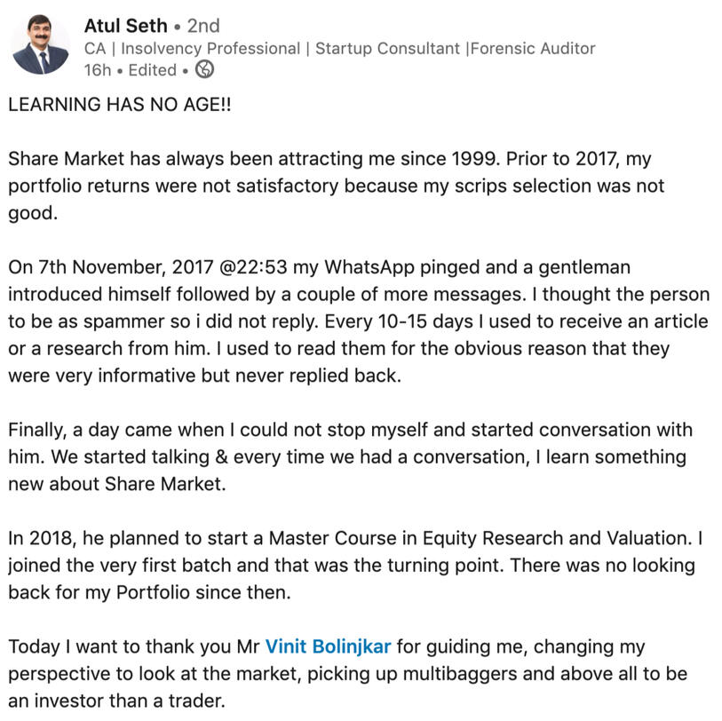Click the word WhatsApp in the post

373,267
